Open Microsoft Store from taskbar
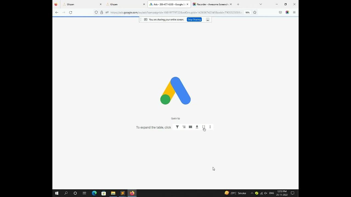Image resolution: width=351 pixels, height=197 pixels. (x=104, y=193)
